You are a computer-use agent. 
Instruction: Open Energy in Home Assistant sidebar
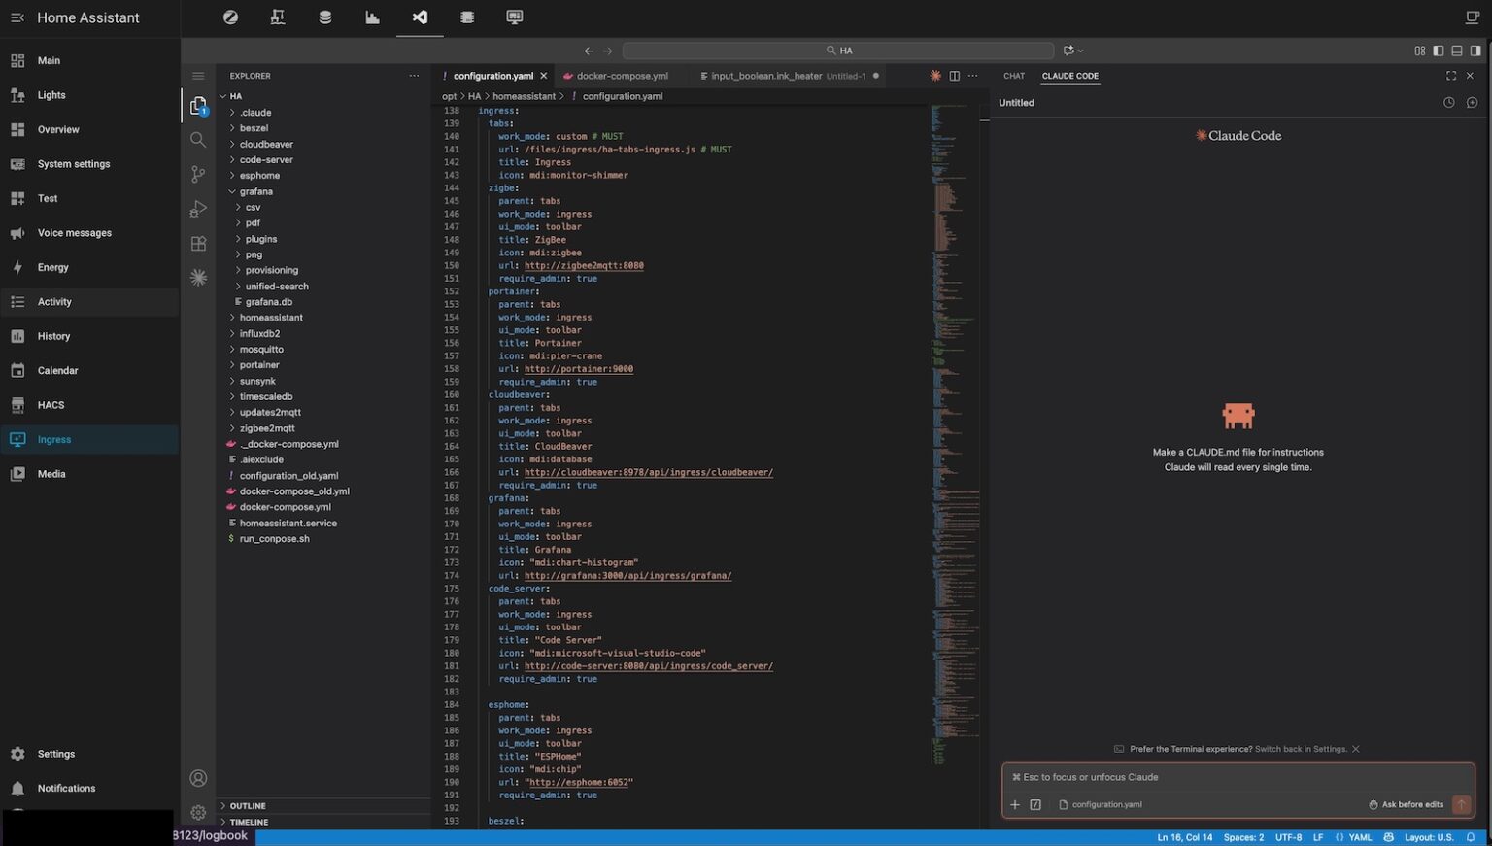(x=89, y=267)
